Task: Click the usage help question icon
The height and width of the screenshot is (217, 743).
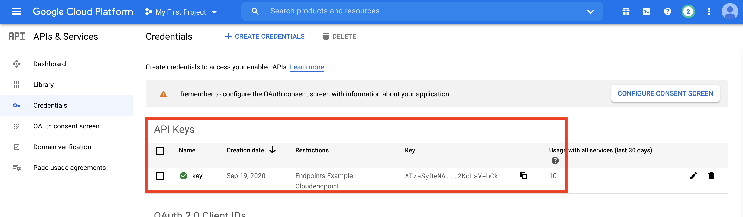Action: (x=555, y=161)
